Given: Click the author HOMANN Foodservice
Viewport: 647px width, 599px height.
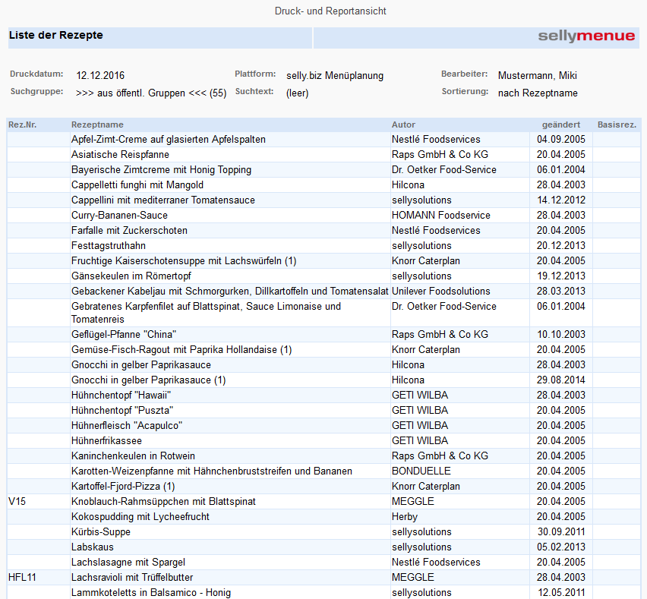Looking at the screenshot, I should (x=441, y=216).
